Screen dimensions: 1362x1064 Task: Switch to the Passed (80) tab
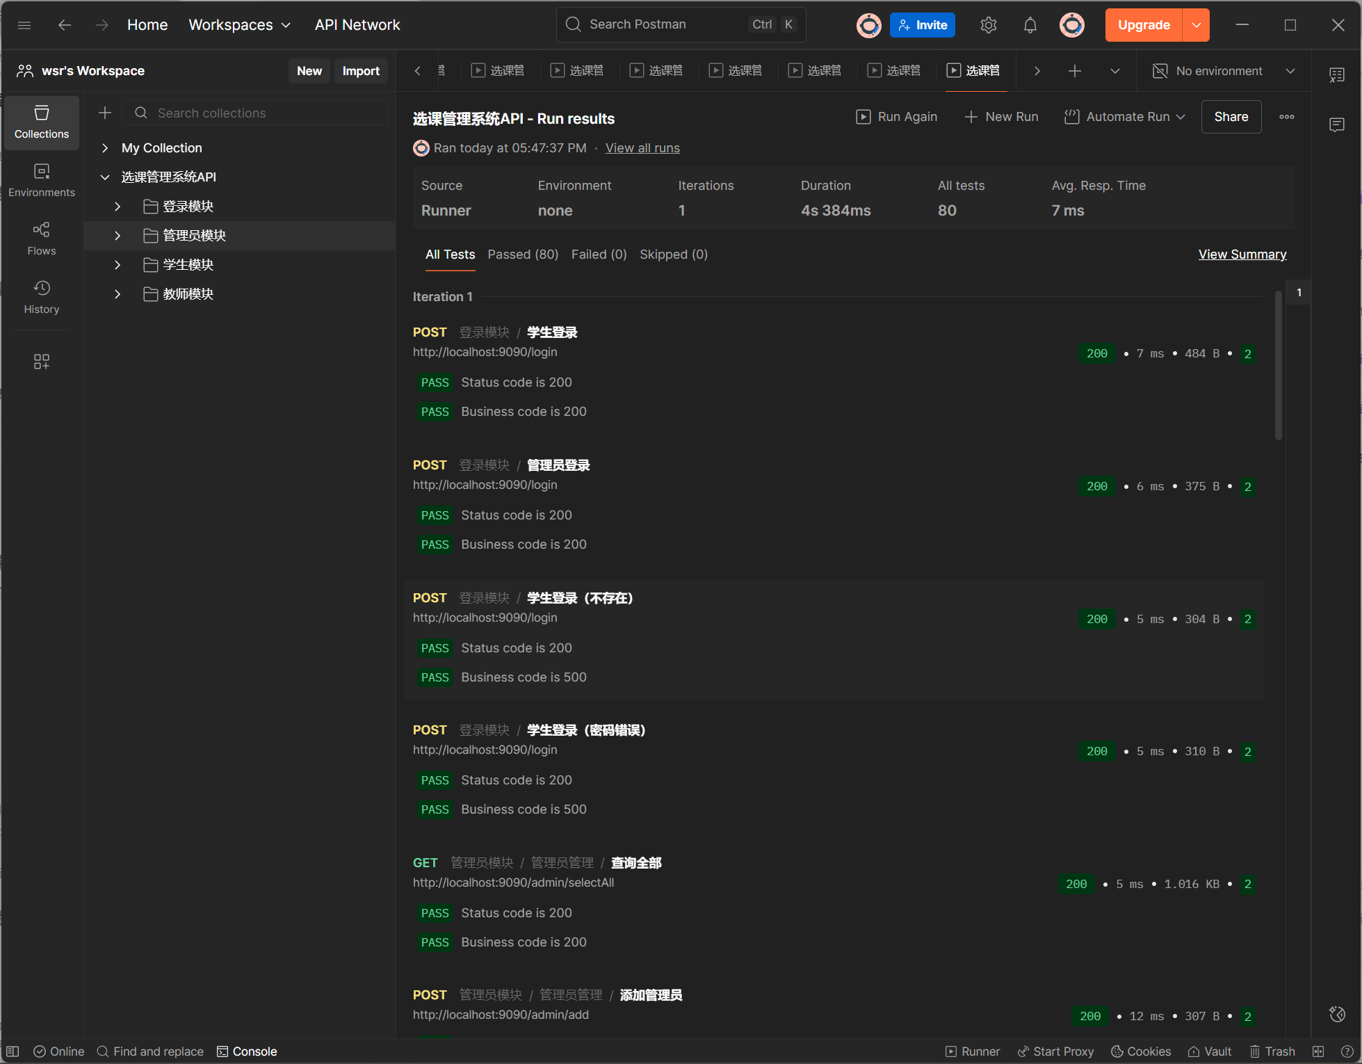tap(523, 255)
